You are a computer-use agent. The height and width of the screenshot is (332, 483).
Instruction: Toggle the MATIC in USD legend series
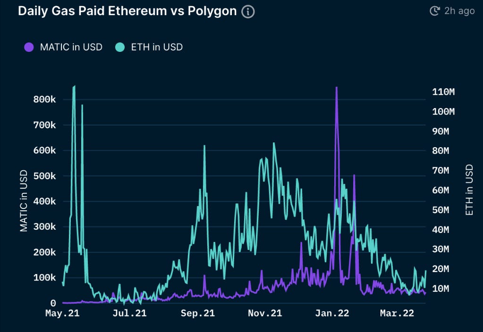pos(63,47)
